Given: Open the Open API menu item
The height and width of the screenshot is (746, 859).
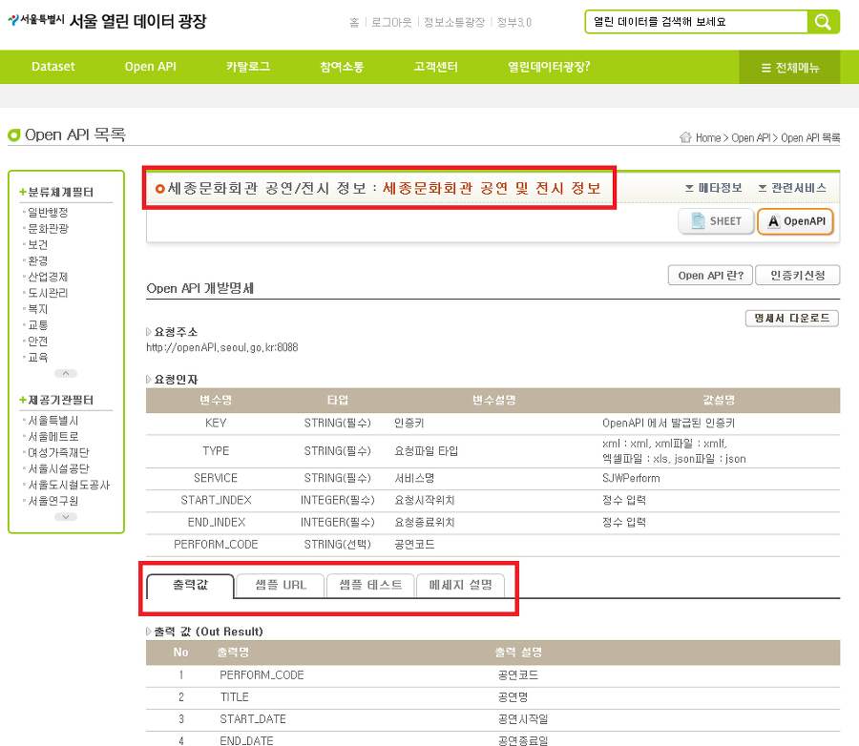Looking at the screenshot, I should pos(150,67).
